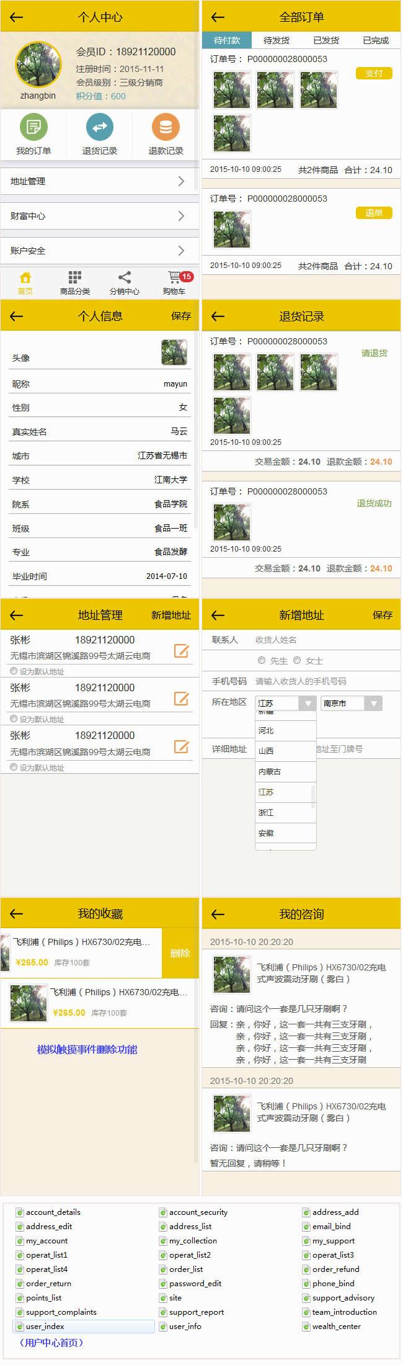403x1365 pixels.
Task: Click the 收货人姓名 contact input field
Action: pos(322,640)
